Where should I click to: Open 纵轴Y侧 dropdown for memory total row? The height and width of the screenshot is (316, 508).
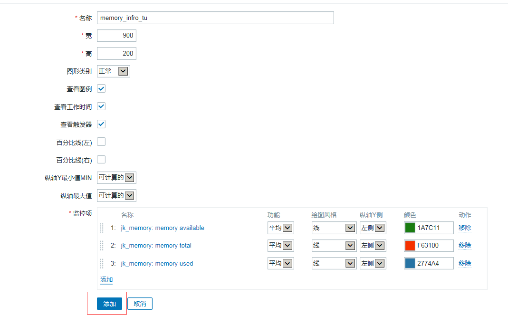373,246
